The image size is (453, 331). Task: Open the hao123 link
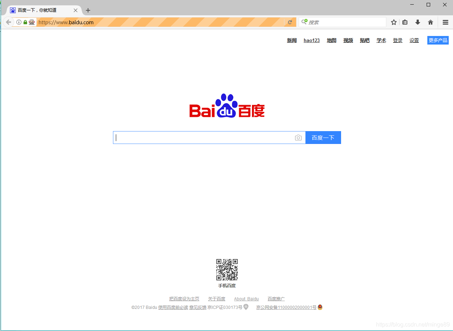tap(312, 40)
